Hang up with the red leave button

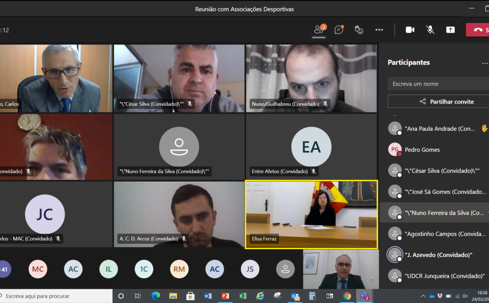point(478,30)
